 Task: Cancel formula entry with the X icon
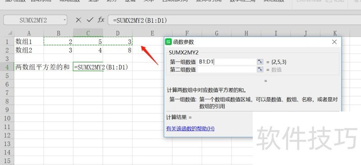[79, 20]
